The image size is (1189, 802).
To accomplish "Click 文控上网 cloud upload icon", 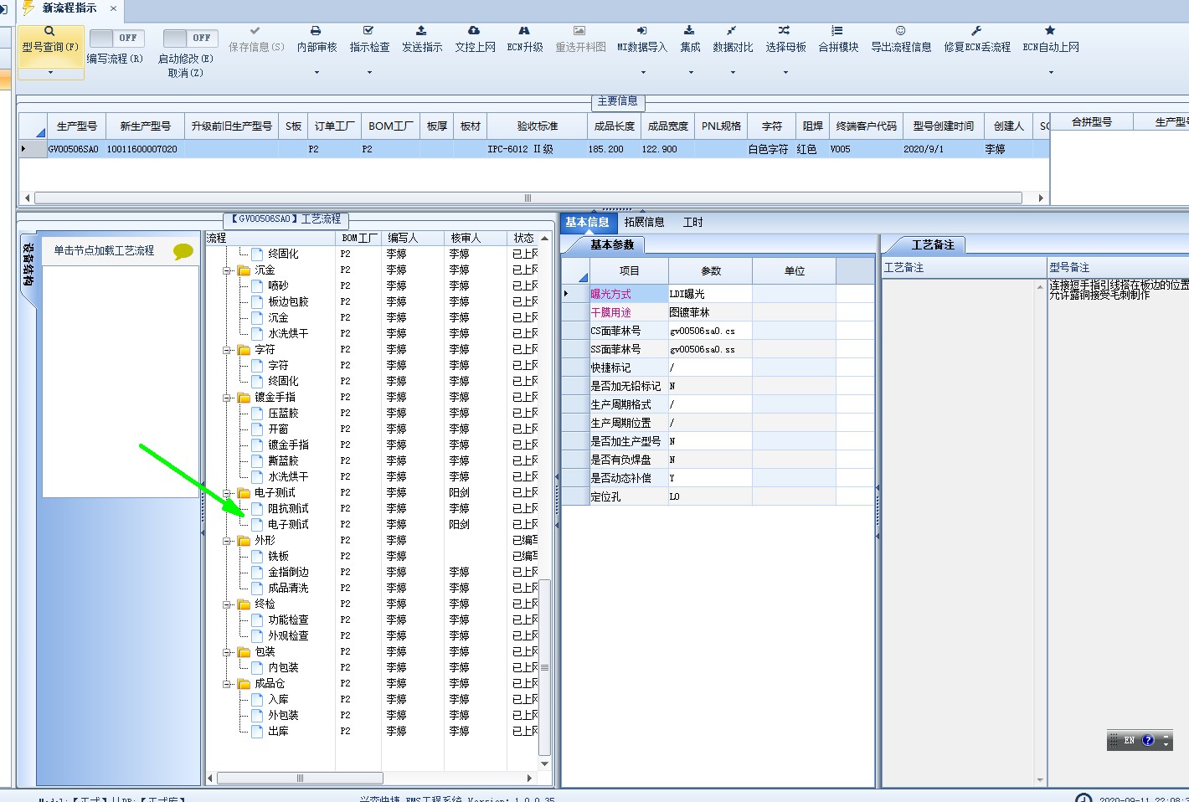I will click(474, 31).
